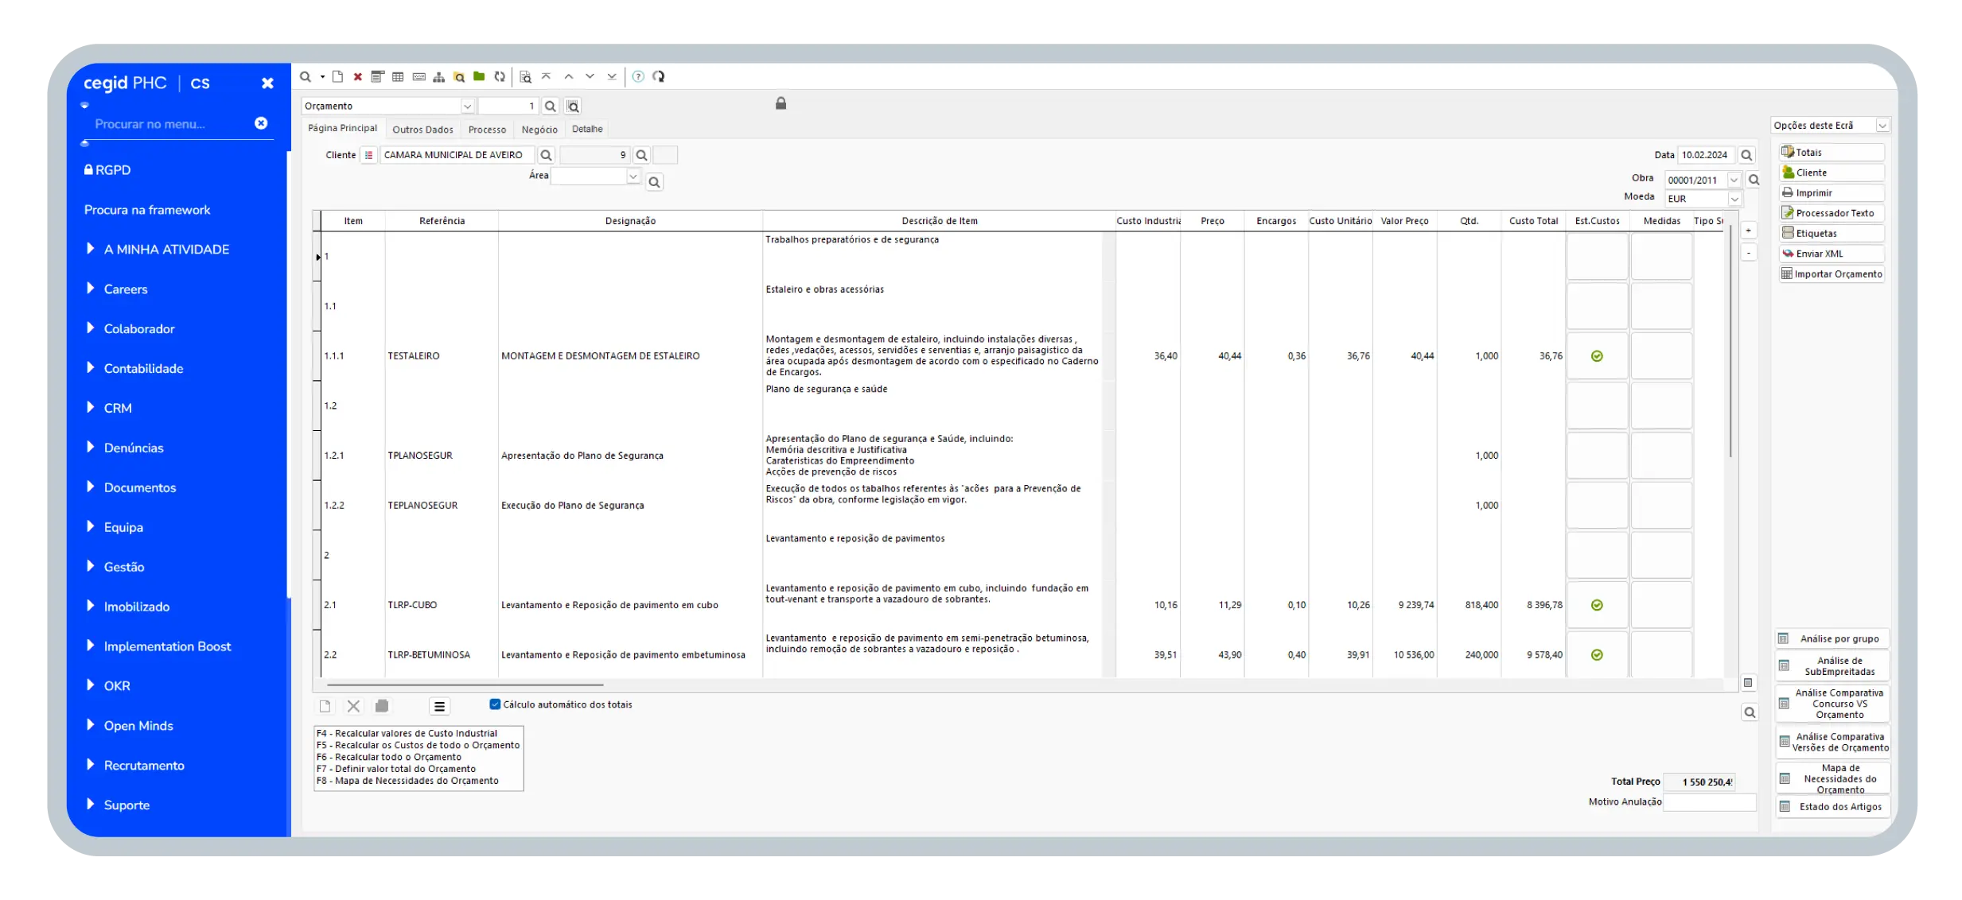Search budget number with magnifier beside number field

(x=550, y=107)
